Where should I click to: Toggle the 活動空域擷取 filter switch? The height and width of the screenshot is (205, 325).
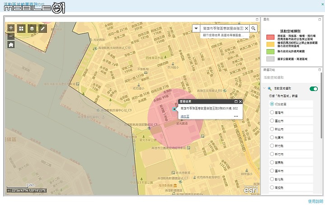314,89
